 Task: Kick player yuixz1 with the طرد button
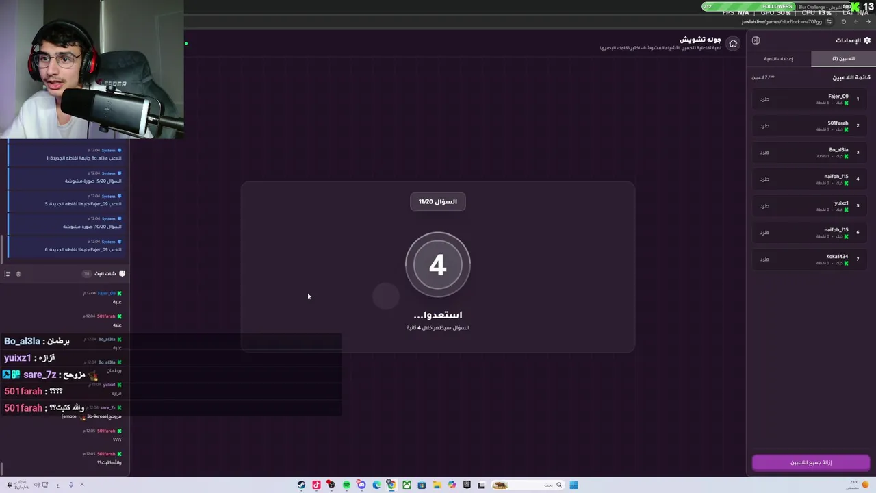coord(764,206)
